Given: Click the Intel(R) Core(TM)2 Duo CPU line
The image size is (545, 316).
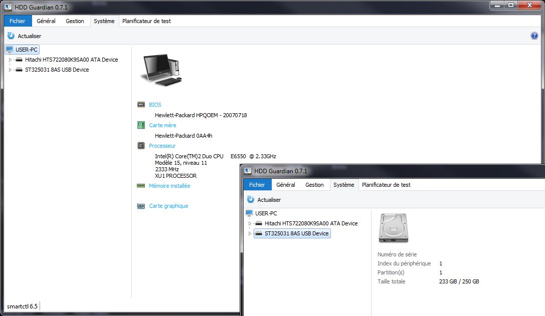Looking at the screenshot, I should click(216, 156).
